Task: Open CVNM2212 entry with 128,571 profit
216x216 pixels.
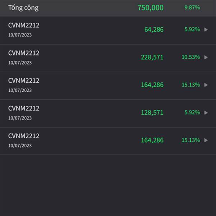Action: click(x=108, y=113)
